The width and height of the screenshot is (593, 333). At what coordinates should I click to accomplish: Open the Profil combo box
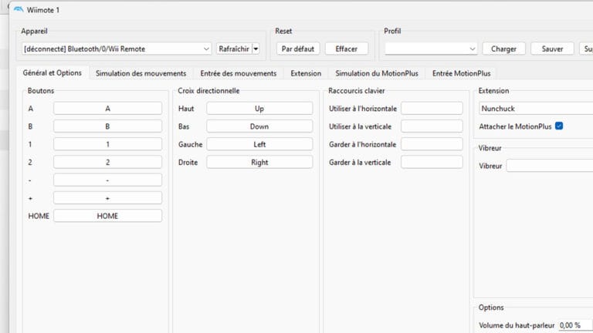431,49
